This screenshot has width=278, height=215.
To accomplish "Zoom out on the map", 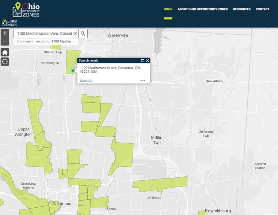I will pos(5,41).
